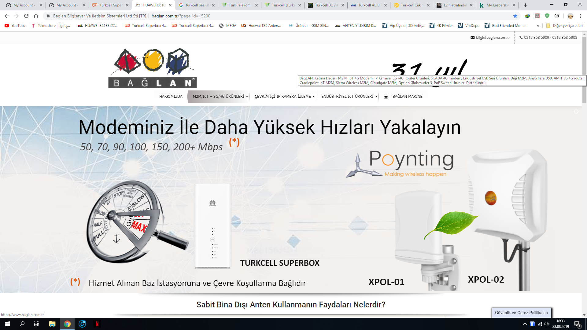
Task: Open the Huewai TS9 Anten bookmark
Action: 261,26
